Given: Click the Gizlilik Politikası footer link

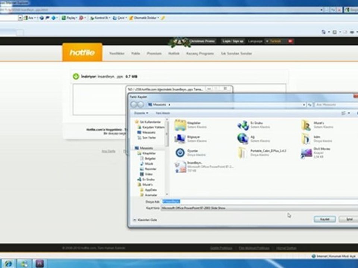Looking at the screenshot, I should point(221,248).
